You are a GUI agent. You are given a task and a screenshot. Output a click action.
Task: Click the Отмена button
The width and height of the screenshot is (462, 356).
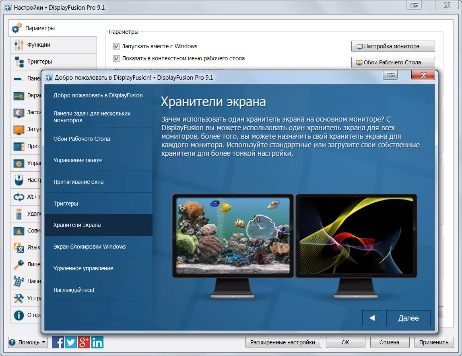(390, 342)
